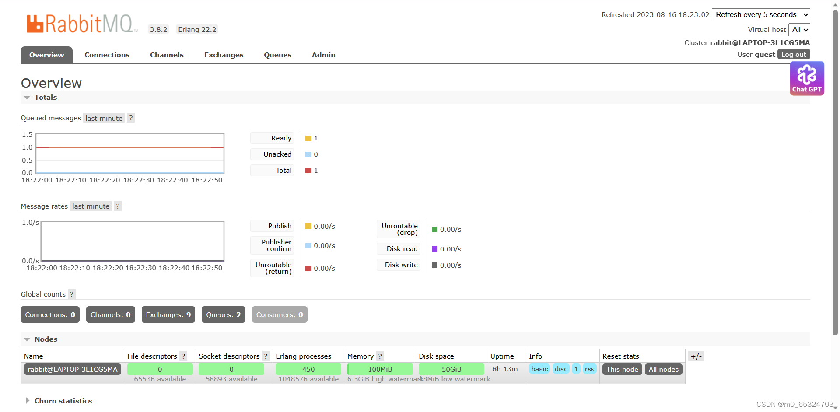Click the RabbitMQ logo
Viewport: 840px width, 412px height.
click(x=82, y=24)
